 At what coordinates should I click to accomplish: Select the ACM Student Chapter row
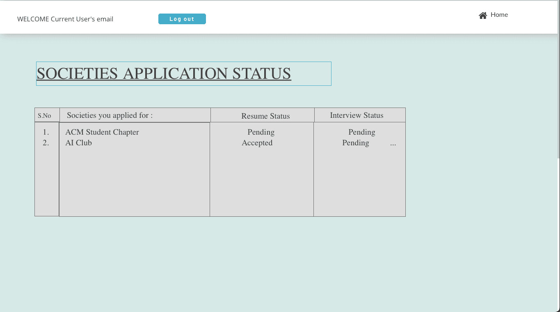coord(102,132)
